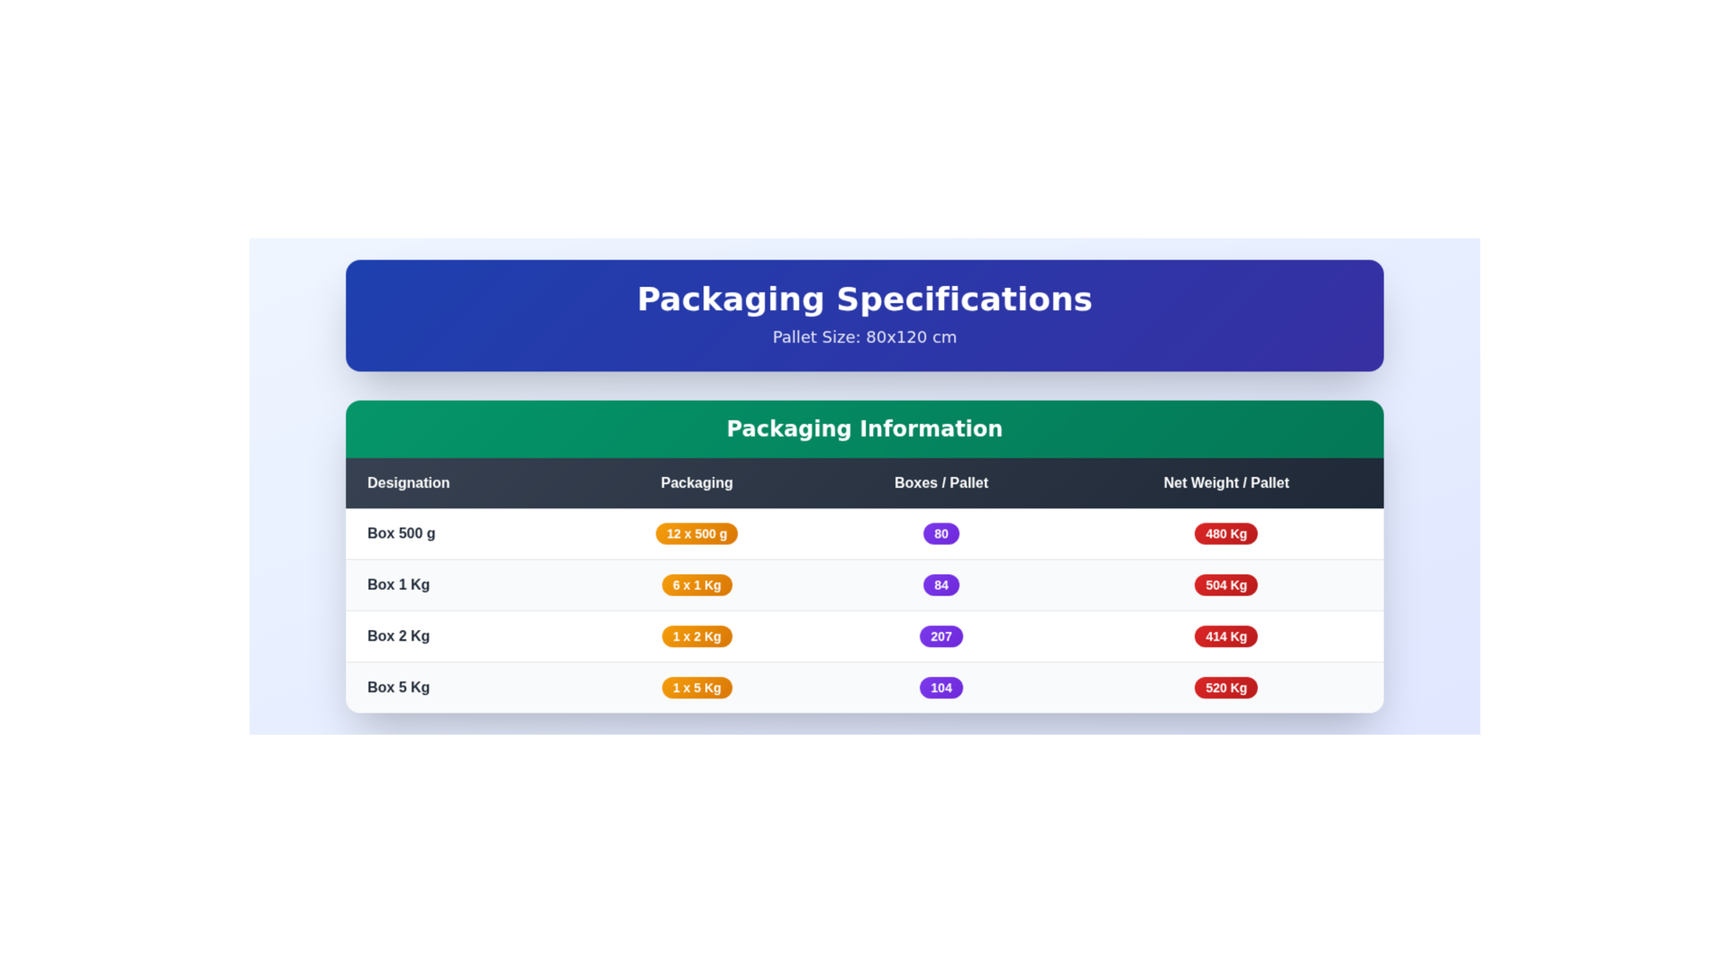Select the Box 500 g row label
This screenshot has height=973, width=1730.
pos(401,534)
